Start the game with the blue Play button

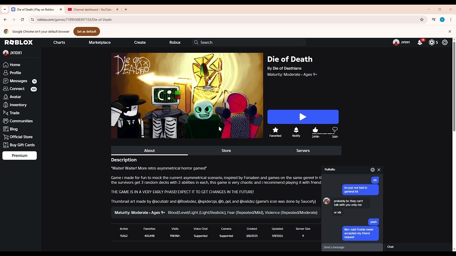(303, 117)
